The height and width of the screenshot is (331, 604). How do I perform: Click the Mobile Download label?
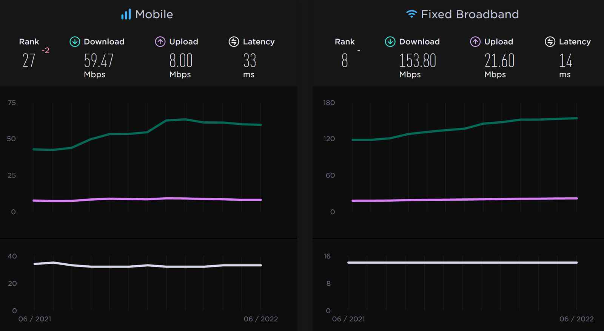[x=104, y=42]
